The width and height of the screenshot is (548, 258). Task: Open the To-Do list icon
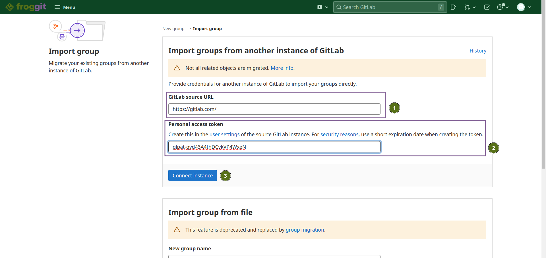487,7
